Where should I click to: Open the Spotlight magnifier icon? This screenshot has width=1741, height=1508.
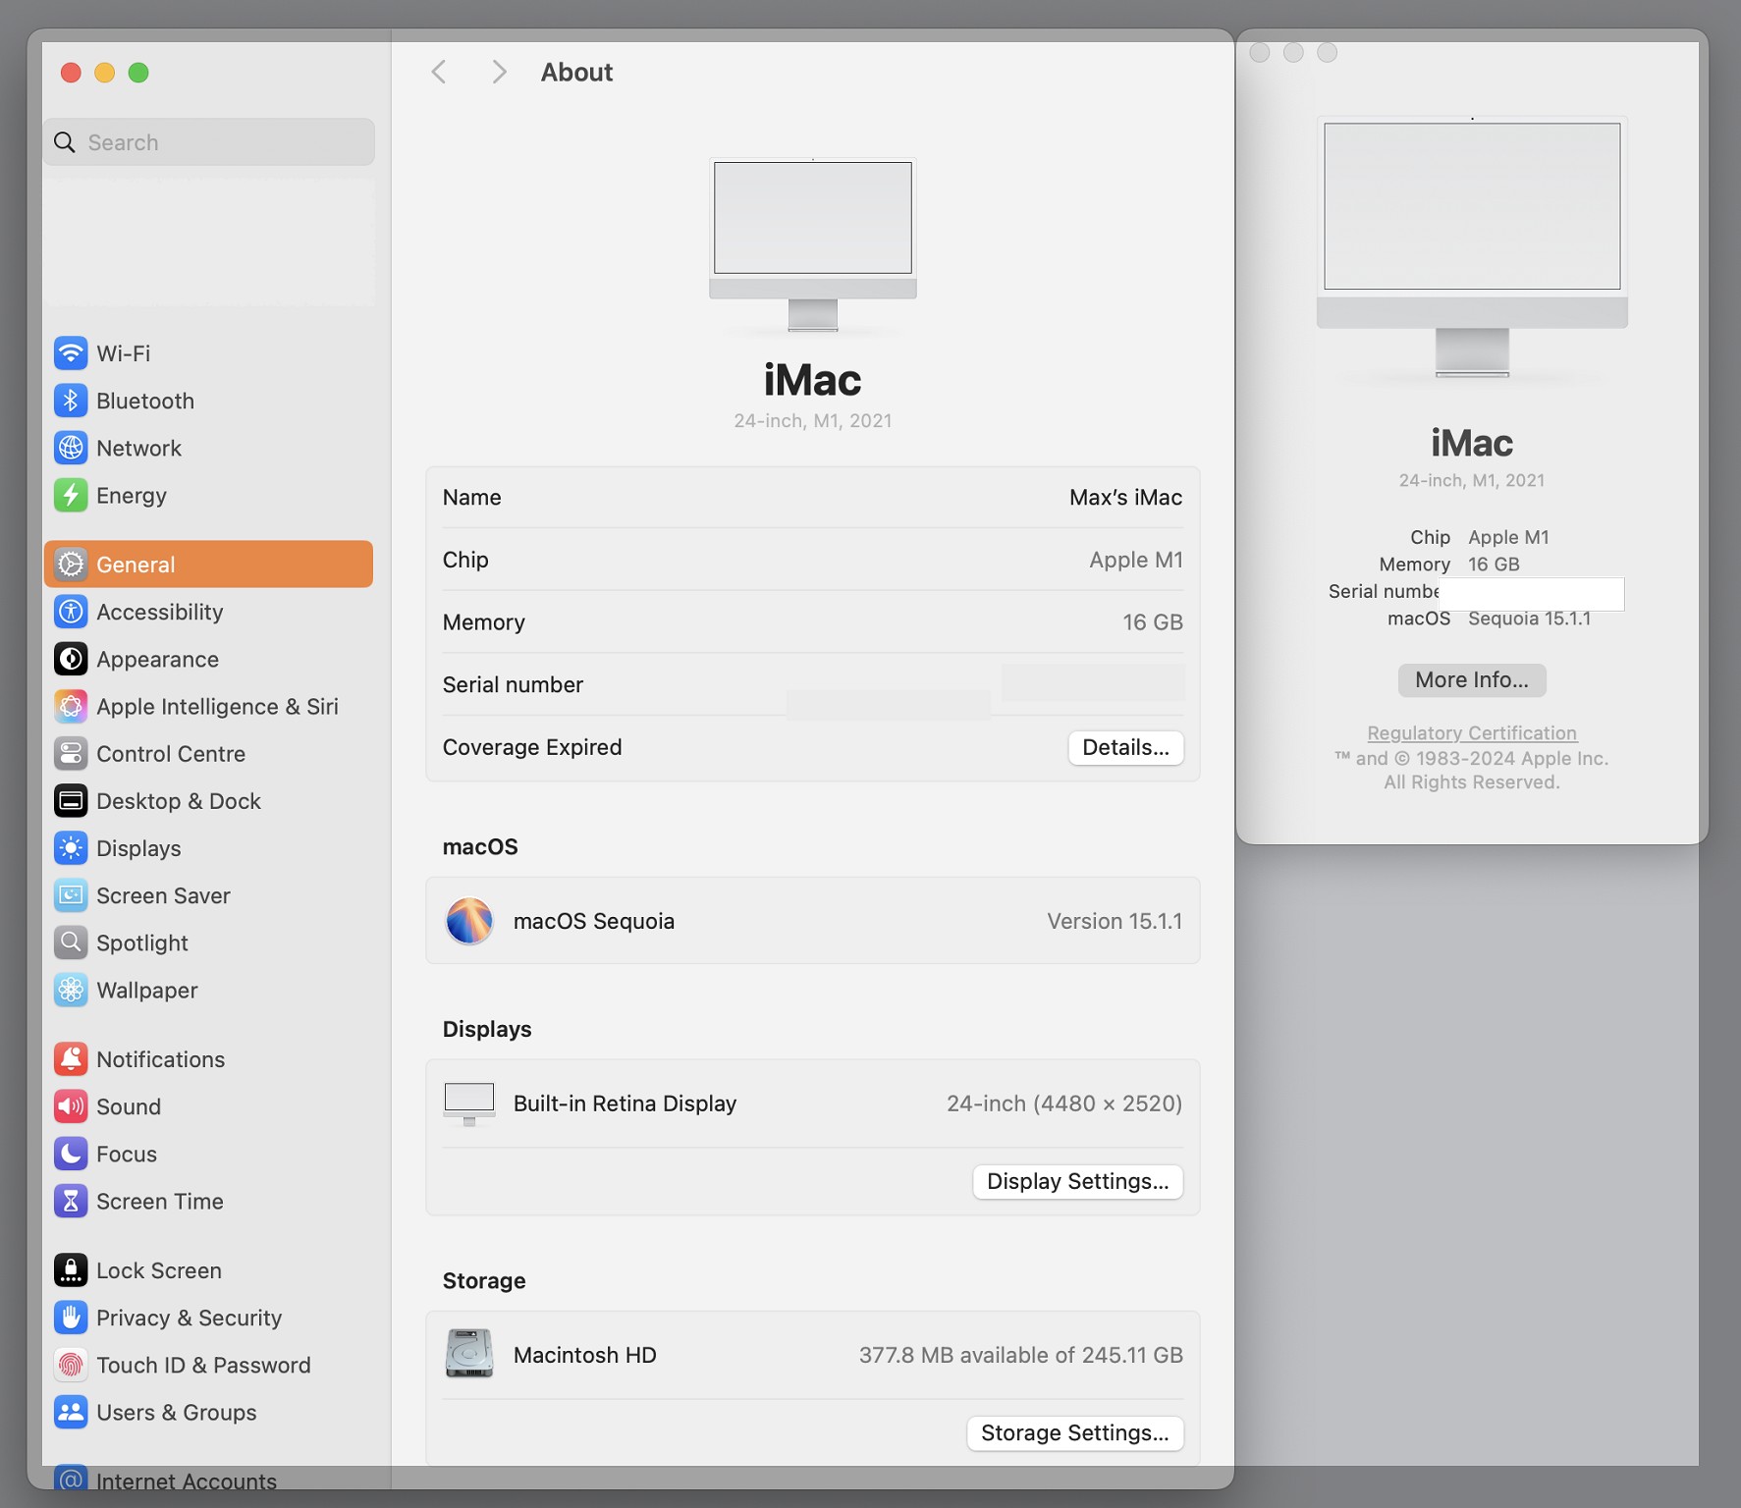[x=71, y=942]
